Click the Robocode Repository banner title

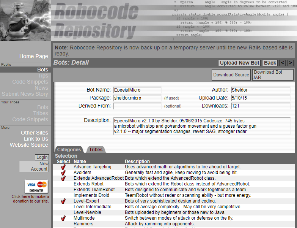coord(96,21)
